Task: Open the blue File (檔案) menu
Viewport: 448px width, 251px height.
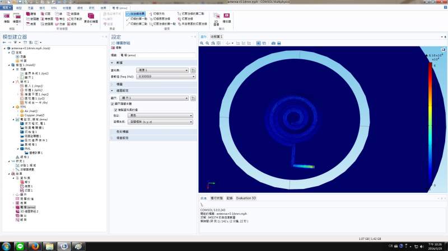Action: (x=6, y=8)
